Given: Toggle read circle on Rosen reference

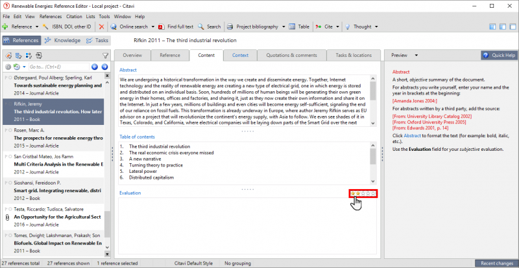Looking at the screenshot, I should coord(10,130).
